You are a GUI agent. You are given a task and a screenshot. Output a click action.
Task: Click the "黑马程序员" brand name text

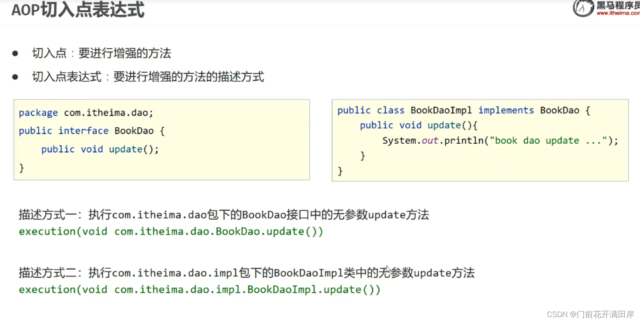coord(618,5)
